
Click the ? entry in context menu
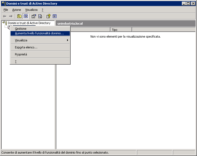pyautogui.click(x=40, y=61)
